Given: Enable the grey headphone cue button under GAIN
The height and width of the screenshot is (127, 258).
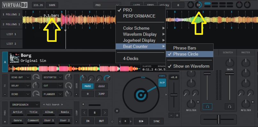Looking at the screenshot, I should (230, 107).
